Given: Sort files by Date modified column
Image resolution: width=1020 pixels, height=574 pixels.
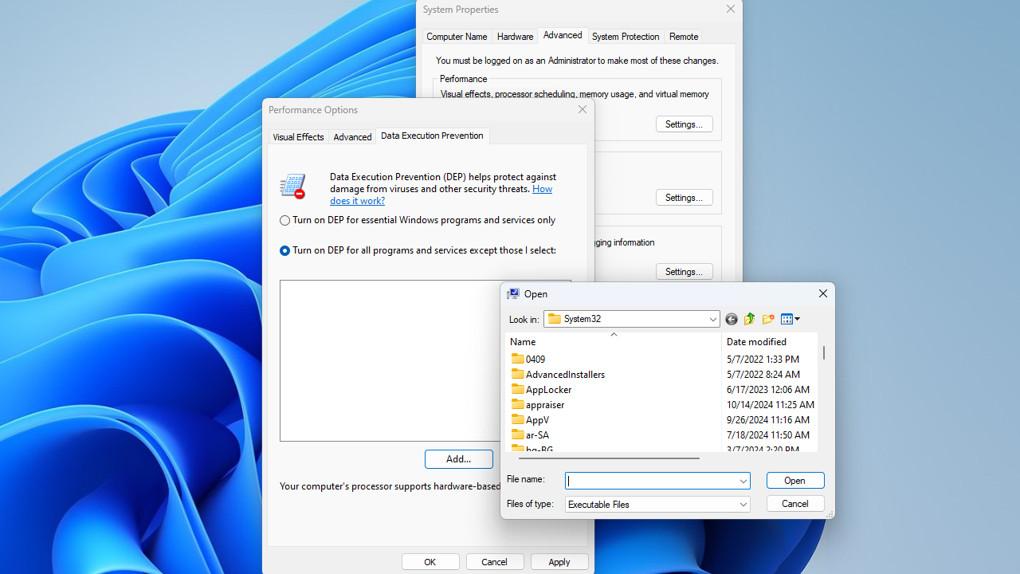Looking at the screenshot, I should coord(756,342).
